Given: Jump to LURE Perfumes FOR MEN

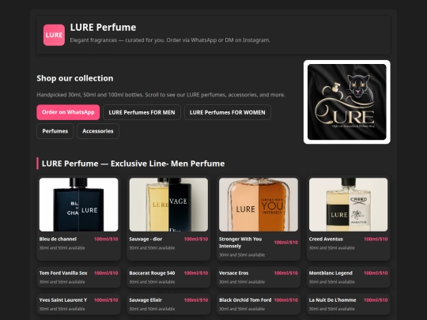Looking at the screenshot, I should point(142,112).
